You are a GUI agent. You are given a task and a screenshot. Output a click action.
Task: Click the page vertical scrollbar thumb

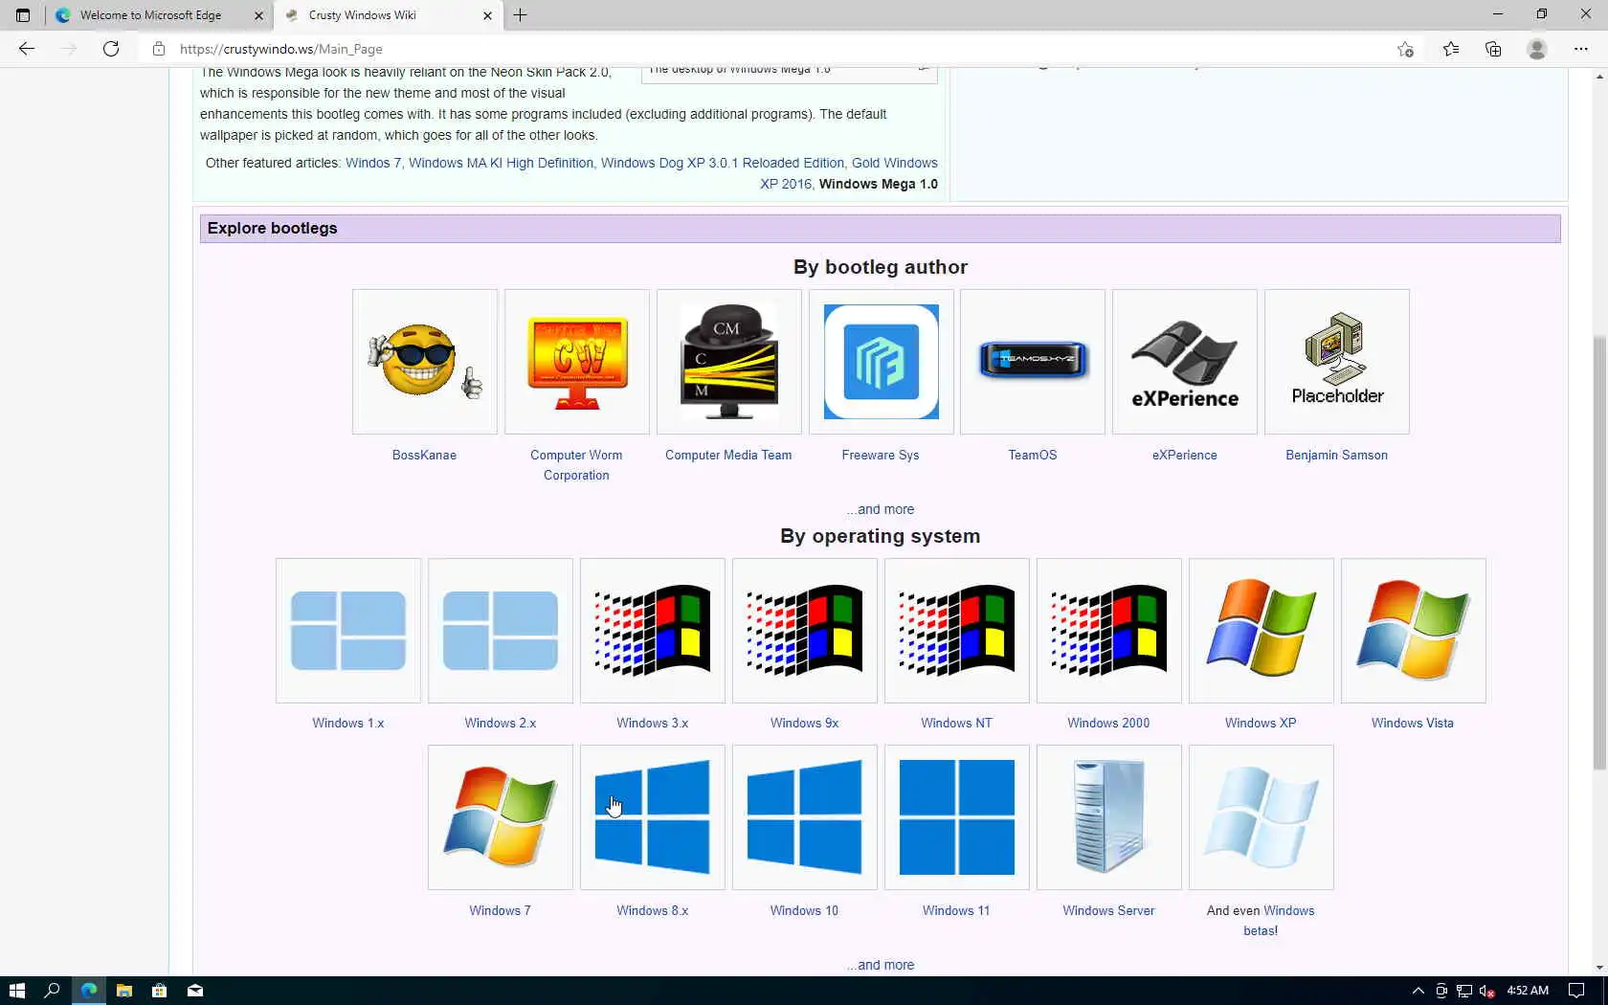1599,552
